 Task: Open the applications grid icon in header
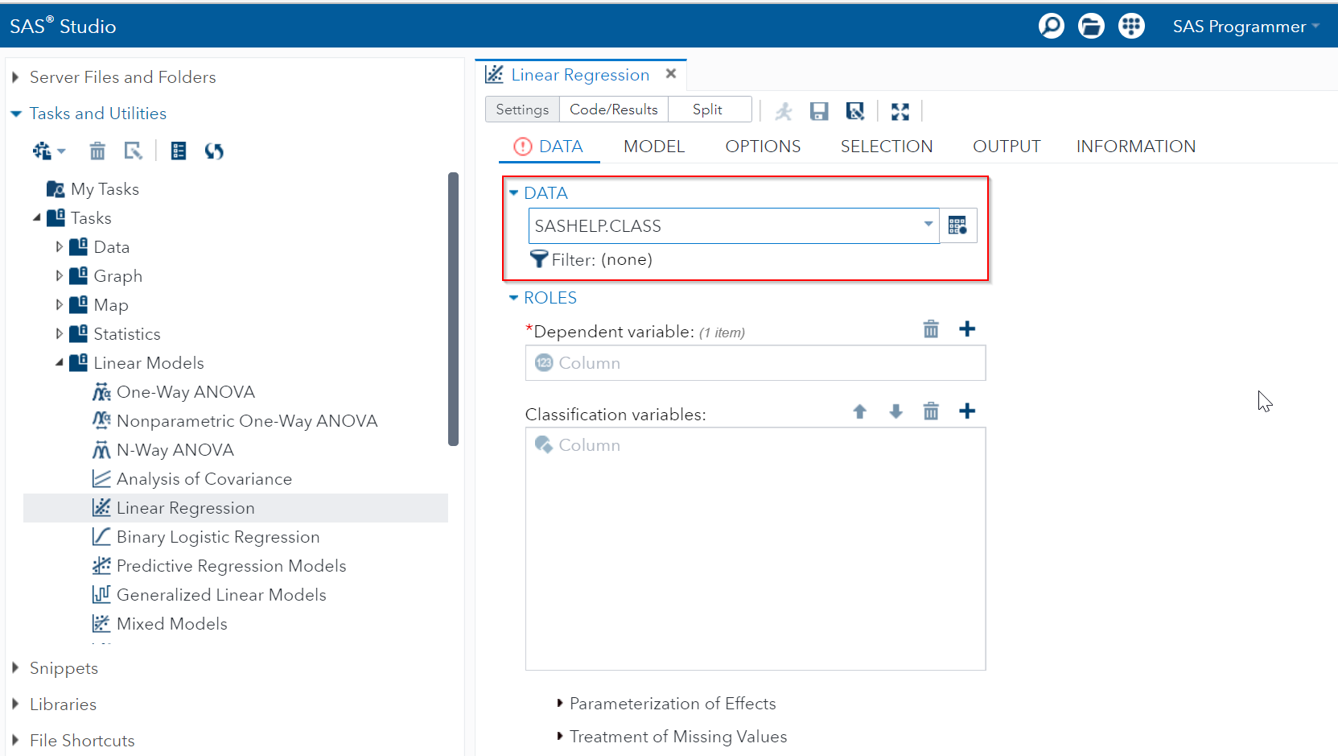click(x=1131, y=27)
